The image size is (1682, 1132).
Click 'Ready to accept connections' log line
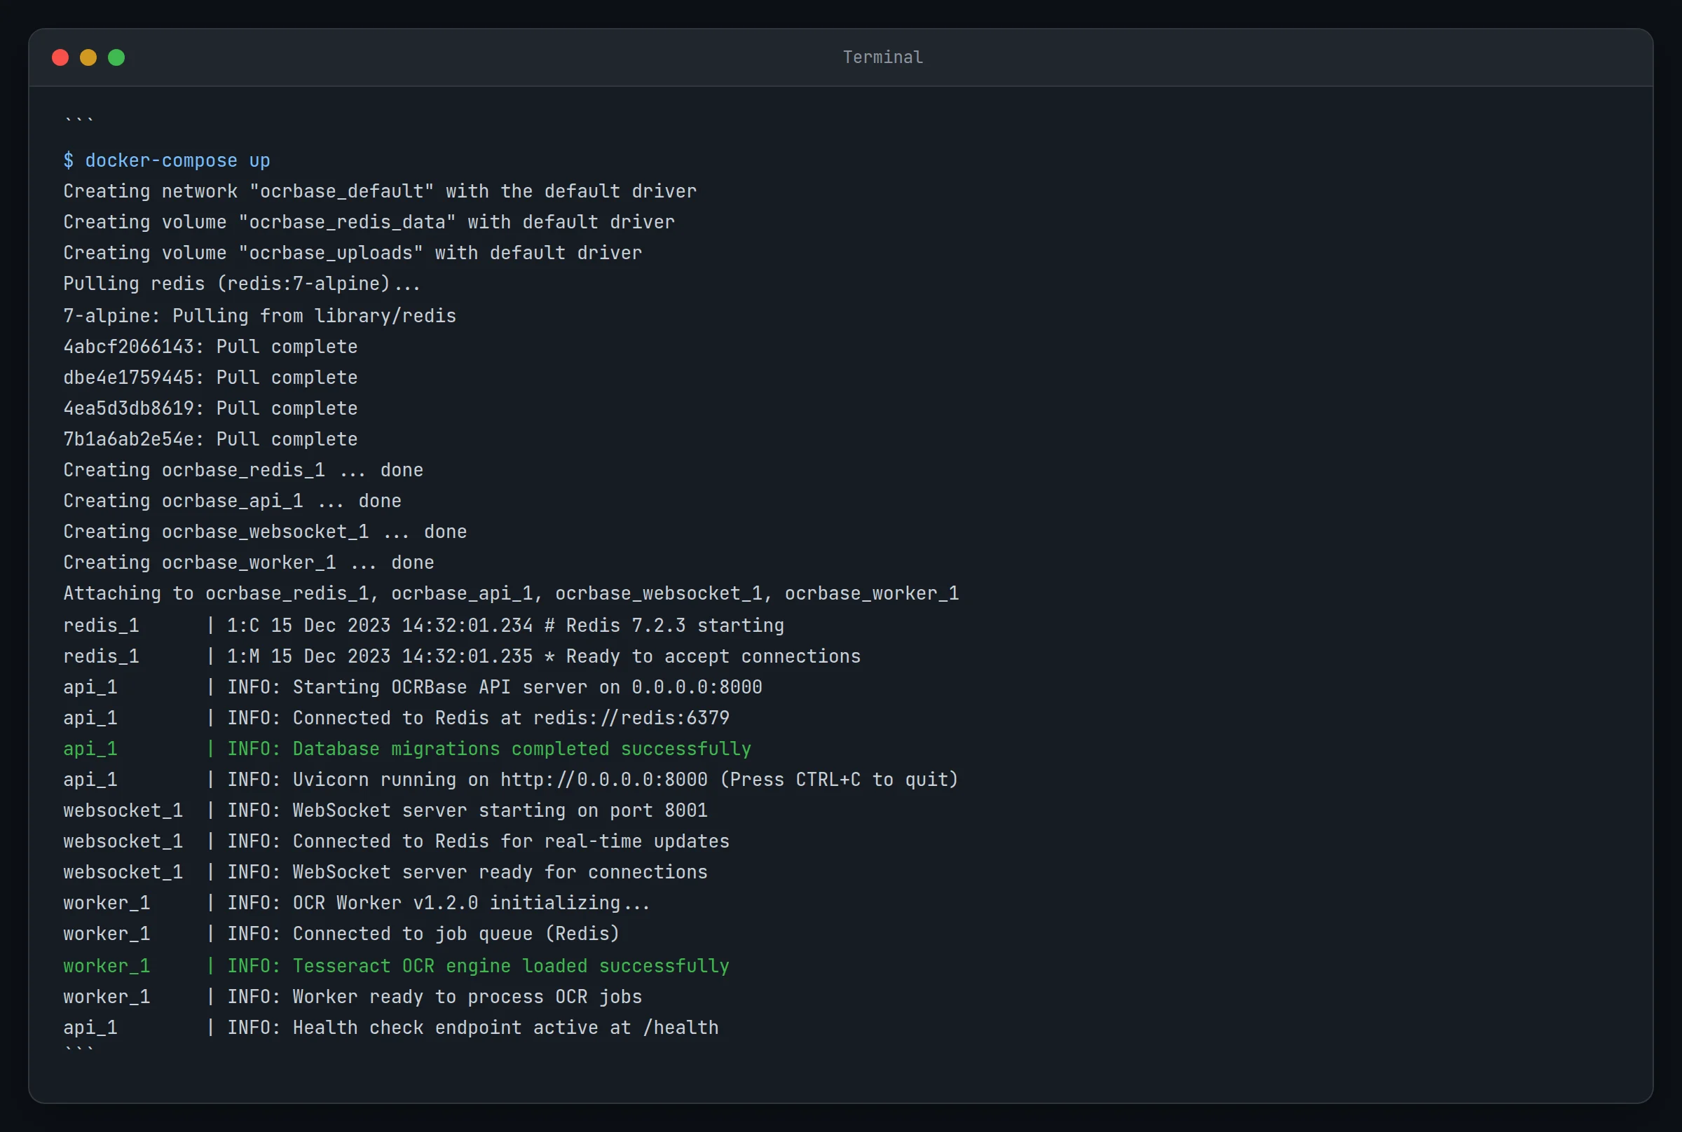pyautogui.click(x=463, y=657)
